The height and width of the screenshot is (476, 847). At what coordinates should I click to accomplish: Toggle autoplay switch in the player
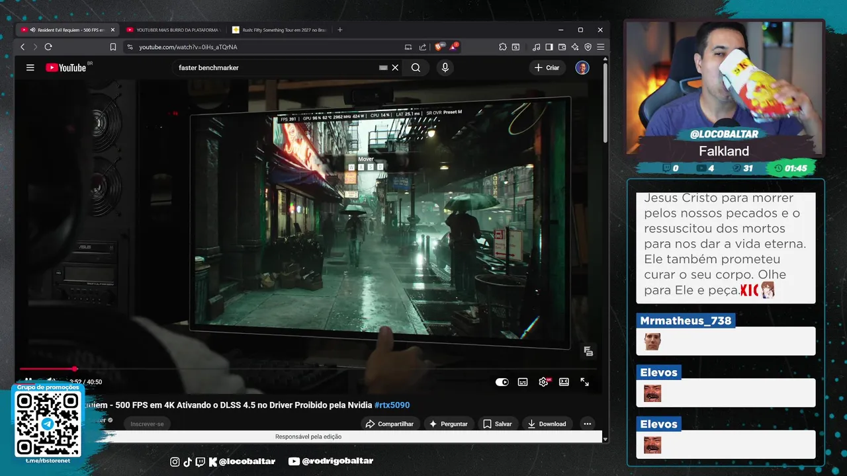(x=502, y=381)
